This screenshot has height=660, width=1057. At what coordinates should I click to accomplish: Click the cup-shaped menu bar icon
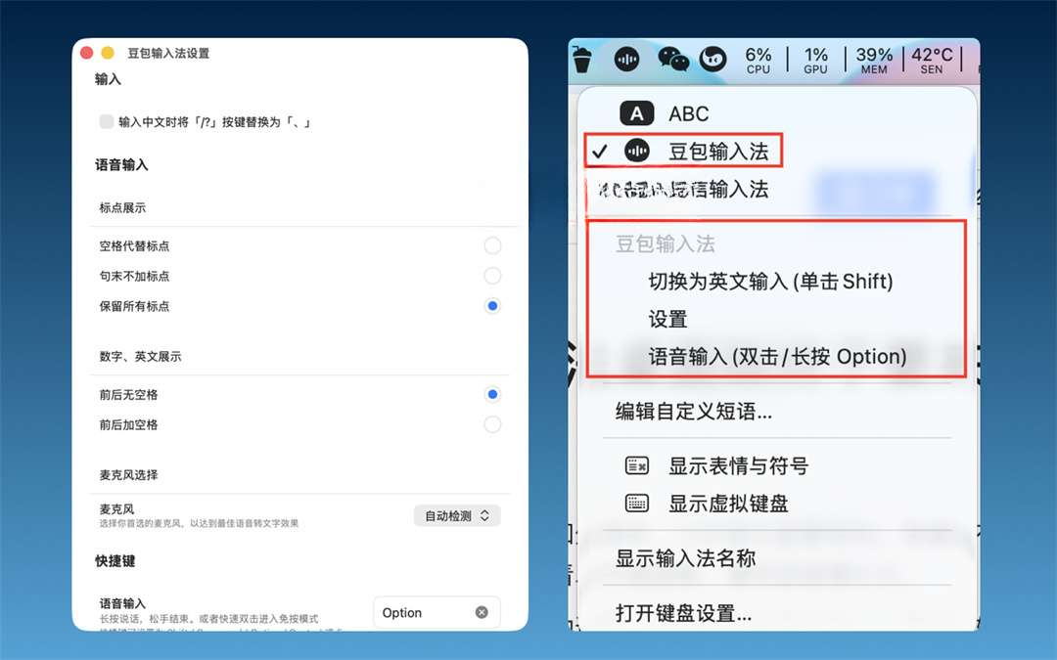(582, 60)
